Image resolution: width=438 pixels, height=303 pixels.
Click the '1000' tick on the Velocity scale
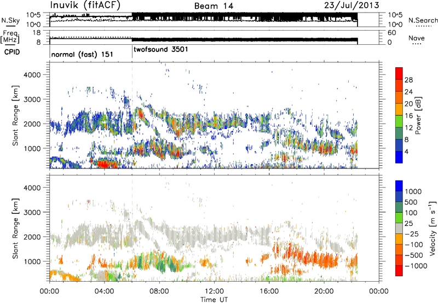(x=413, y=191)
